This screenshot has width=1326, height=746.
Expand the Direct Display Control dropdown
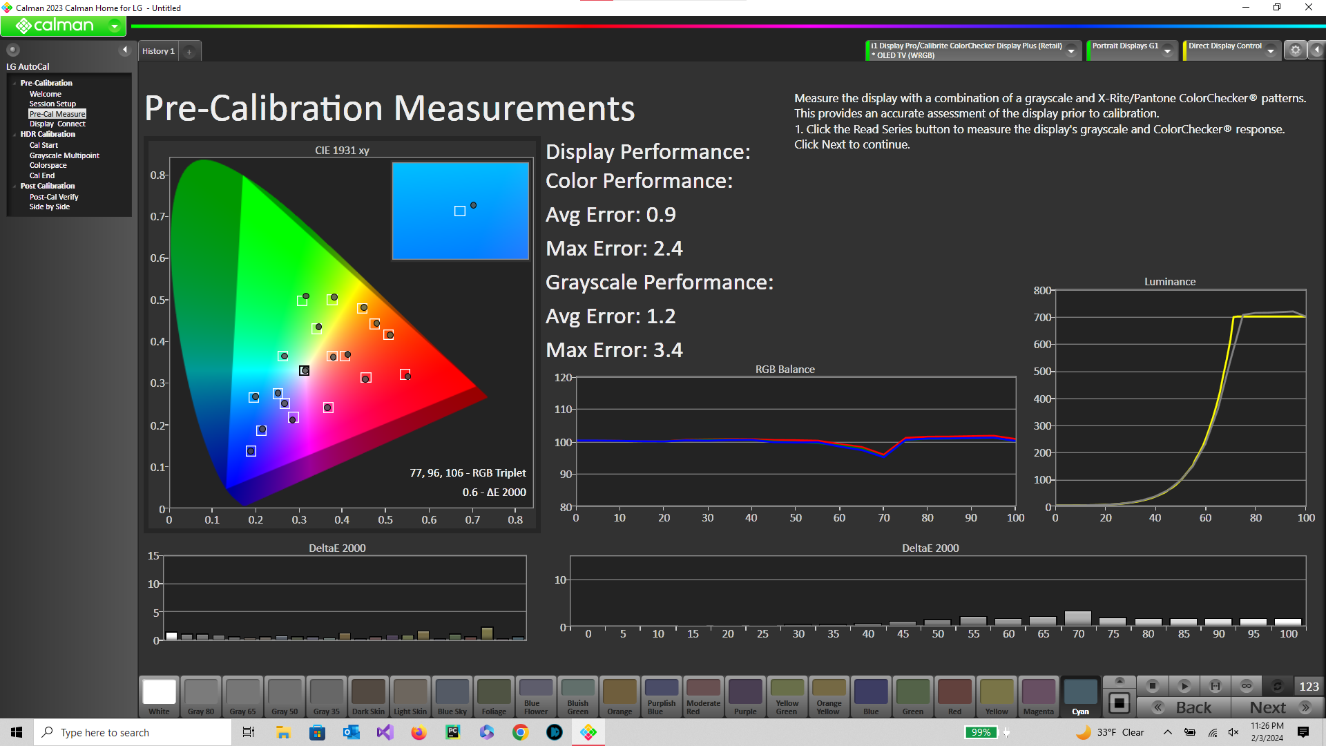click(1271, 50)
